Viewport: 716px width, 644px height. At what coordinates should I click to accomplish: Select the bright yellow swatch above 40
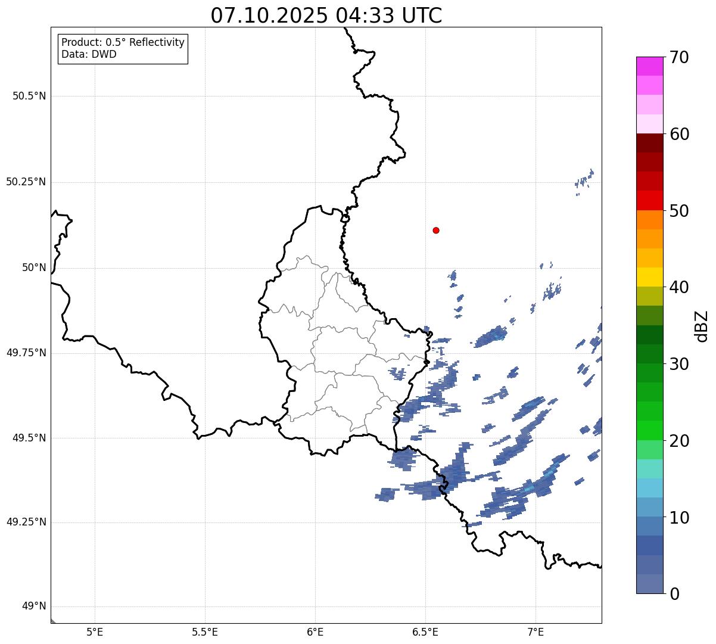coord(650,277)
